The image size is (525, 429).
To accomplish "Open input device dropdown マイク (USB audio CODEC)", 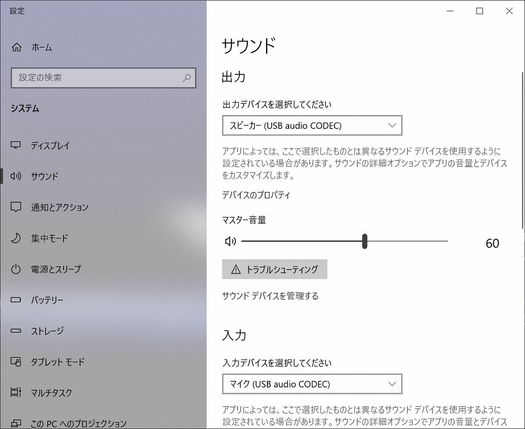I will tap(312, 384).
